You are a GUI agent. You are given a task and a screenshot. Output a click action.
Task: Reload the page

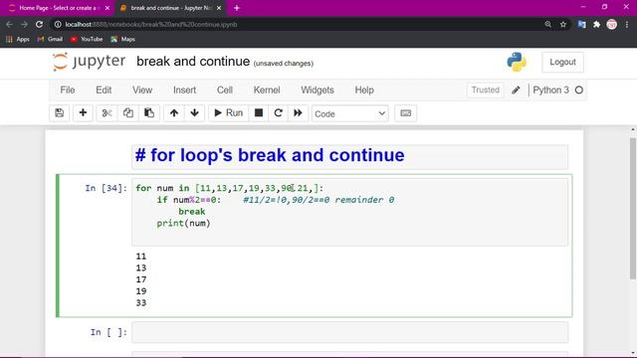[x=39, y=24]
